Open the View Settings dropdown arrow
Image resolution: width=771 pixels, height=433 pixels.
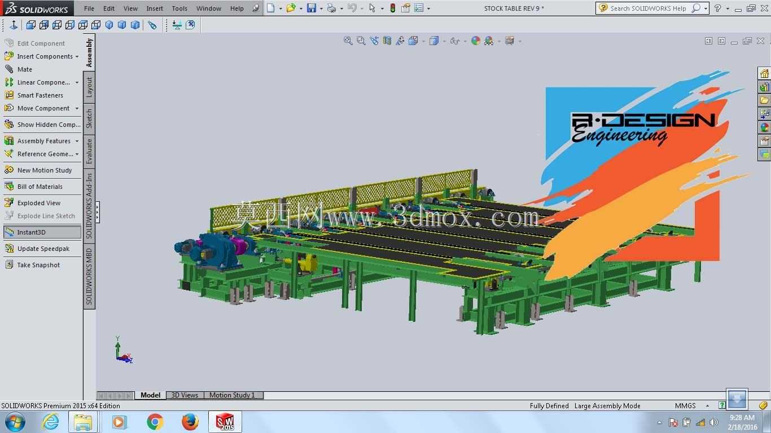(x=520, y=41)
